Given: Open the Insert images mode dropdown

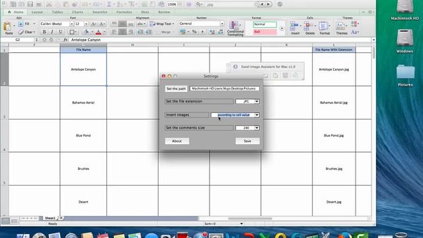Looking at the screenshot, I should tap(257, 115).
